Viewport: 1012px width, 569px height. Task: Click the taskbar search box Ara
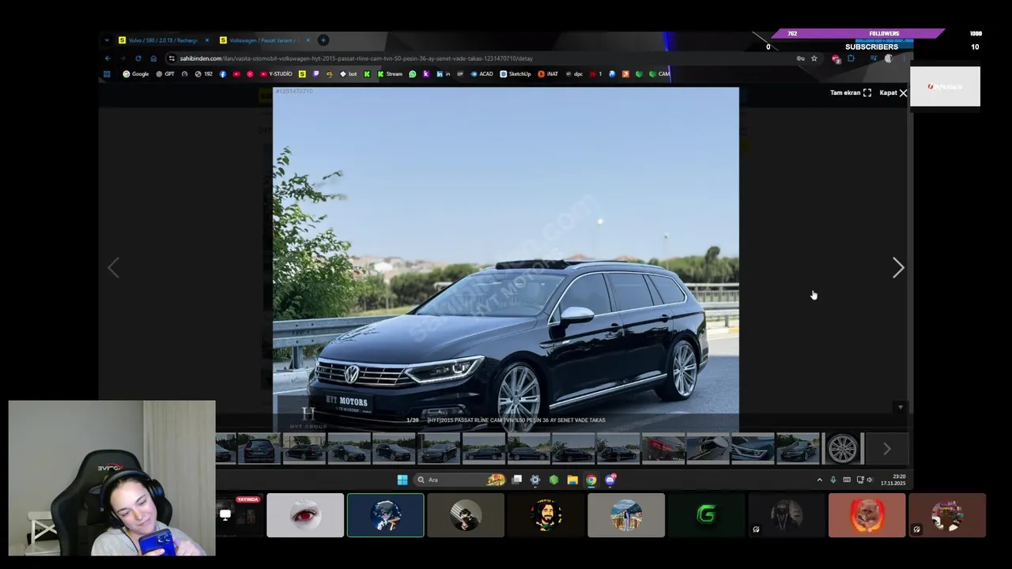[460, 480]
